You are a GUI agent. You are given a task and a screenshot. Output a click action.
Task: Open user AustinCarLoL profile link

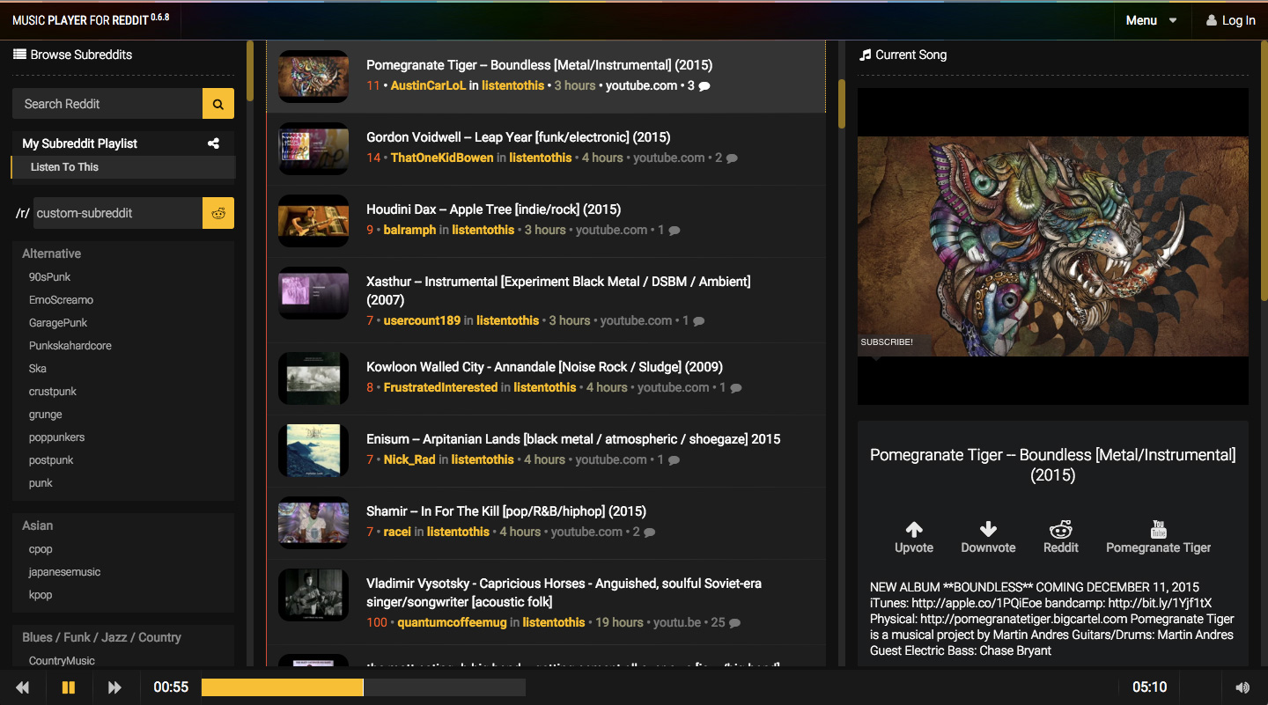[x=428, y=86]
